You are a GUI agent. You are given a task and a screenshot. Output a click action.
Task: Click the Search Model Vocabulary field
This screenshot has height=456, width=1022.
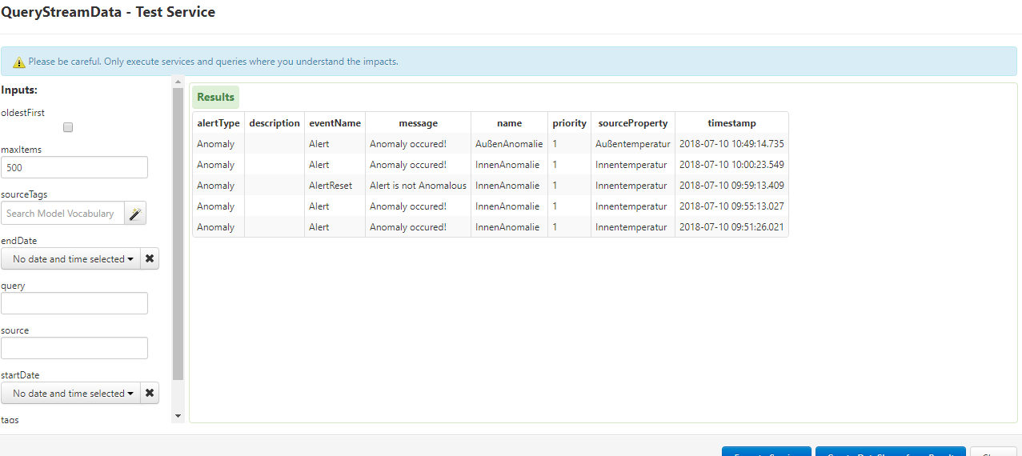click(62, 214)
